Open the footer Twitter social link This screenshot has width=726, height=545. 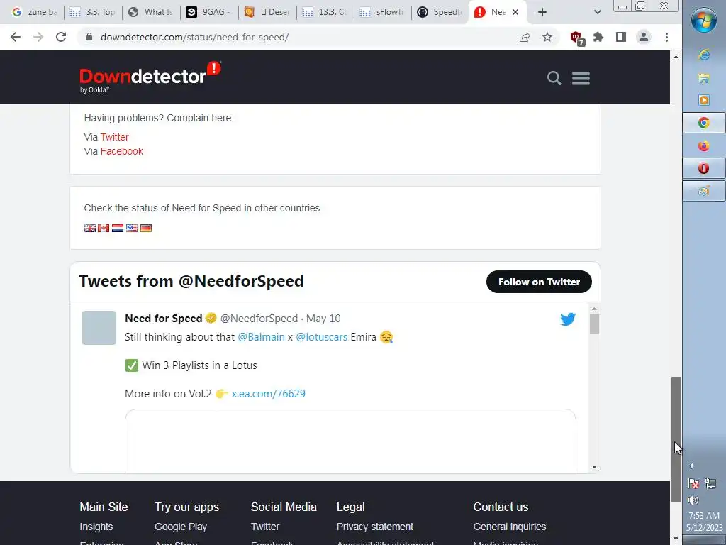point(265,527)
